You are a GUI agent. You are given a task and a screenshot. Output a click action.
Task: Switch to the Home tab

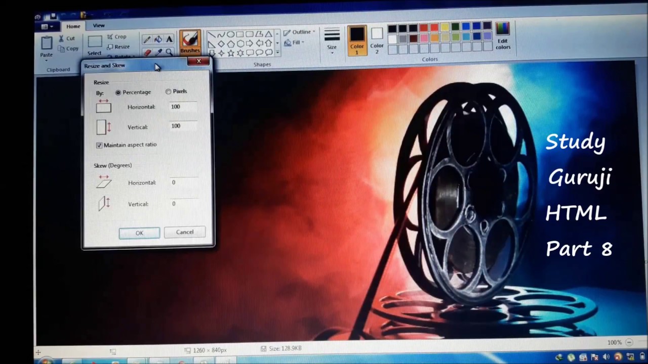[73, 26]
